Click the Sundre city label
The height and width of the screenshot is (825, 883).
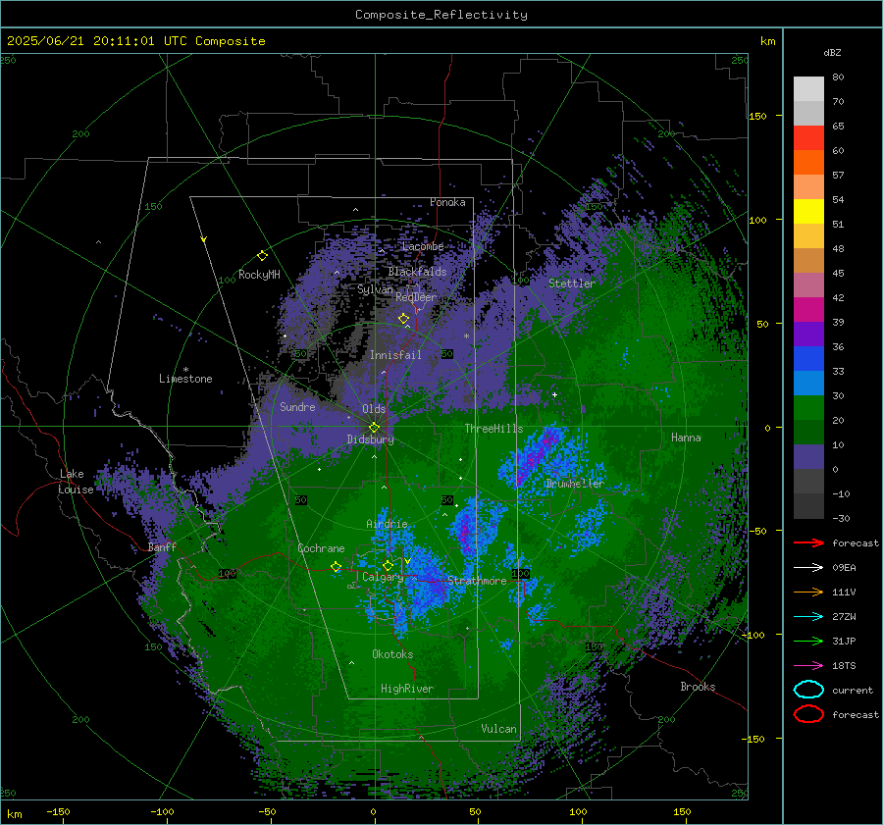(297, 406)
